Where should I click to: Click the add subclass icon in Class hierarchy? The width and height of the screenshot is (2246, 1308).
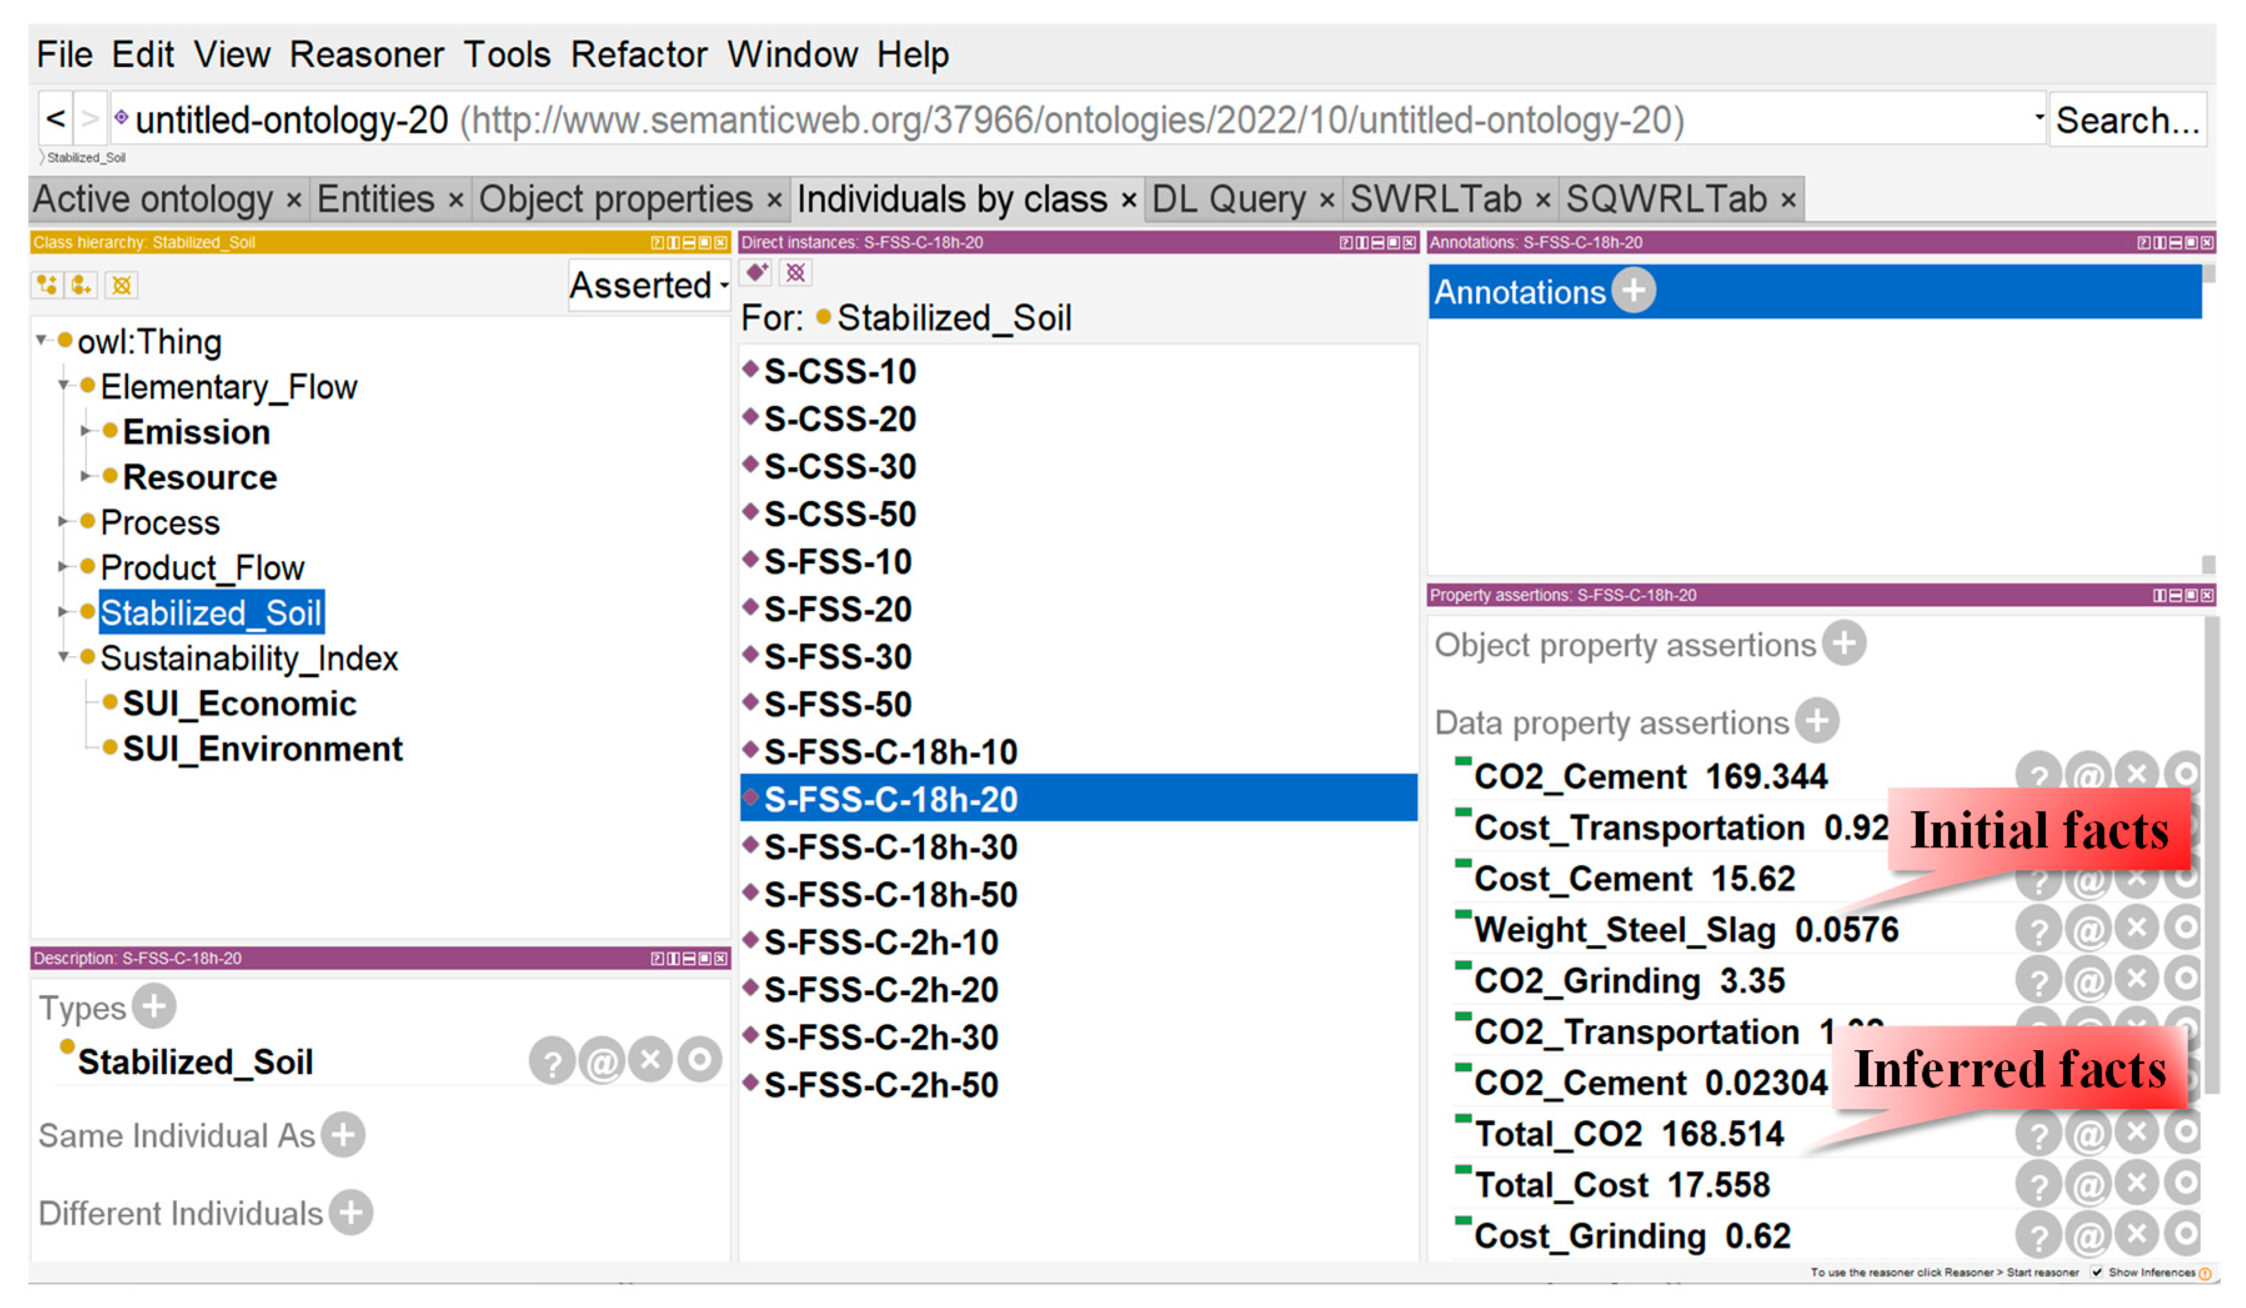click(46, 285)
